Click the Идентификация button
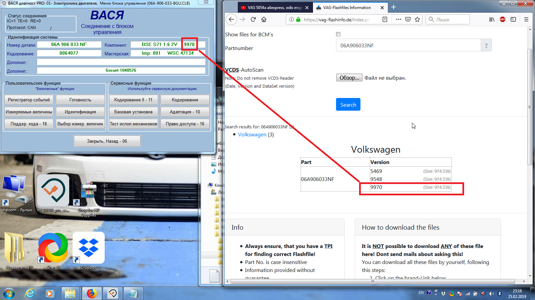 coord(80,112)
